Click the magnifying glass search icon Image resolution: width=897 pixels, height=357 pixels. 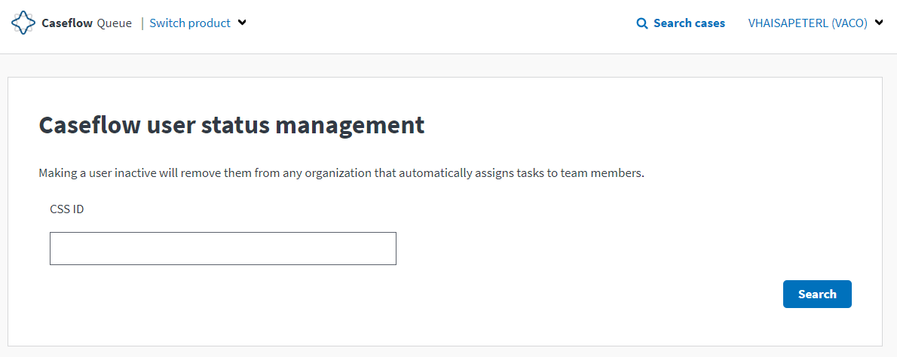(x=642, y=23)
